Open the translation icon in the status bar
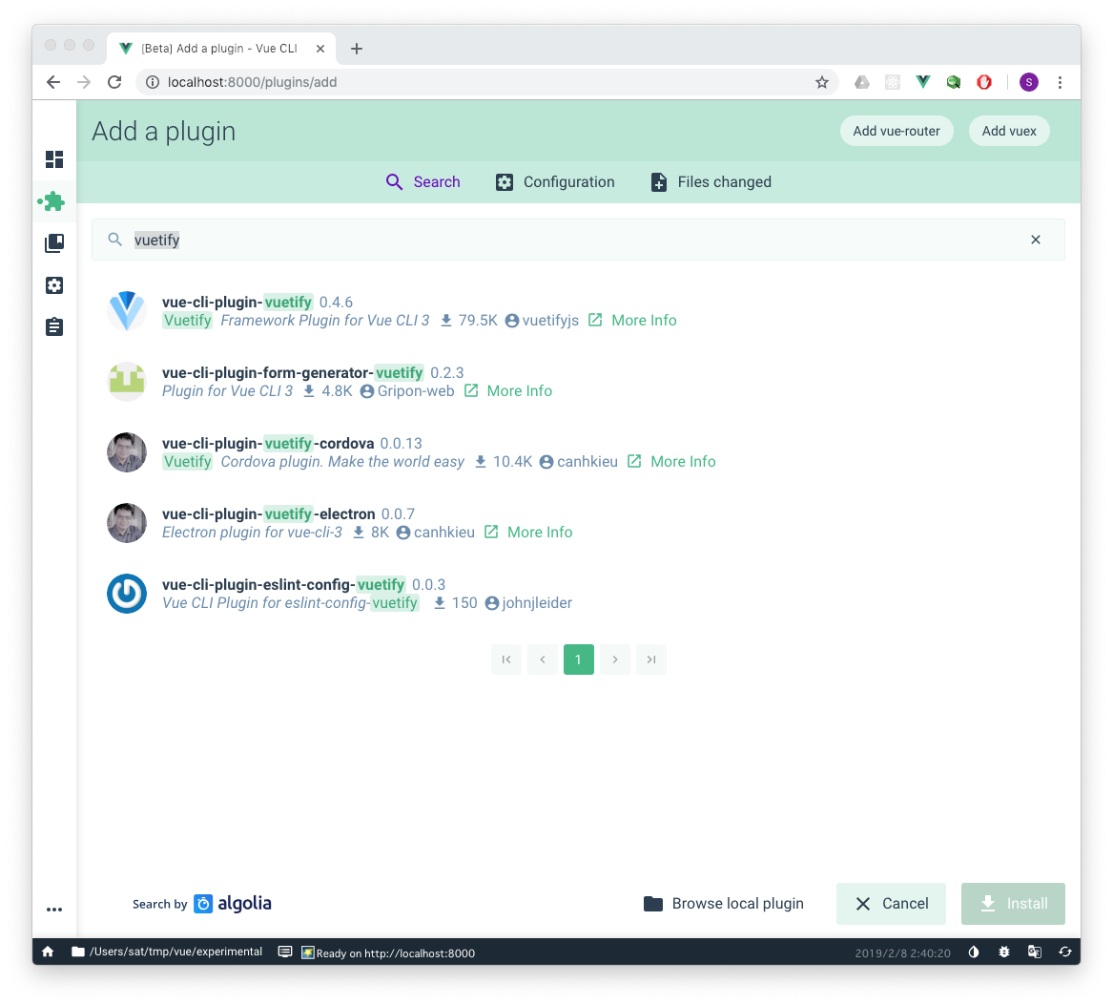 click(1035, 952)
